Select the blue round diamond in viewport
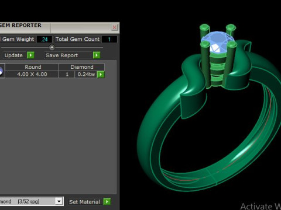The image size is (281, 210). coord(217,42)
